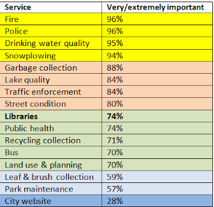Screen dimensions: 214x207
Task: Click the Police row label
Action: [51, 31]
